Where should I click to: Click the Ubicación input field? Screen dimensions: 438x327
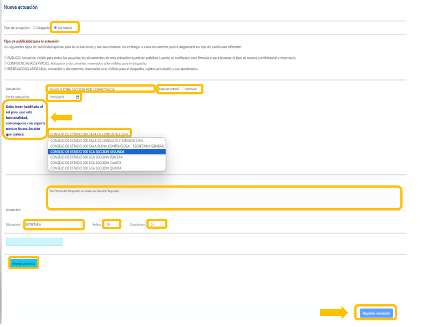53,224
